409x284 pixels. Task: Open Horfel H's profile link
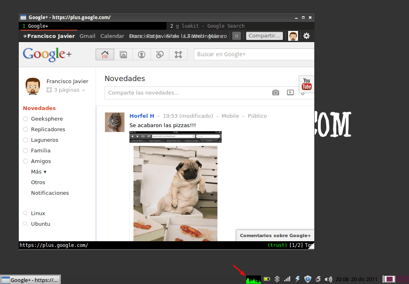point(142,115)
